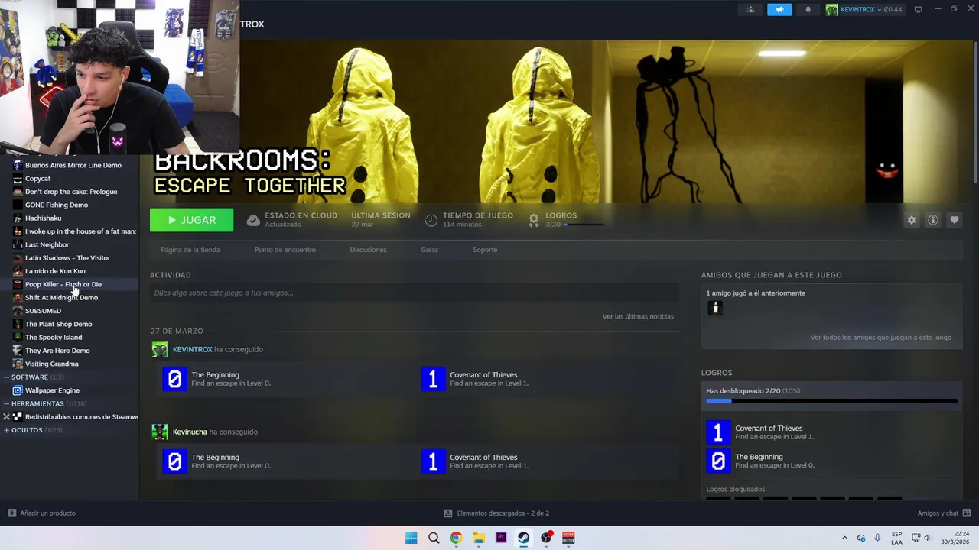Open the announcements megaphone button

779,10
